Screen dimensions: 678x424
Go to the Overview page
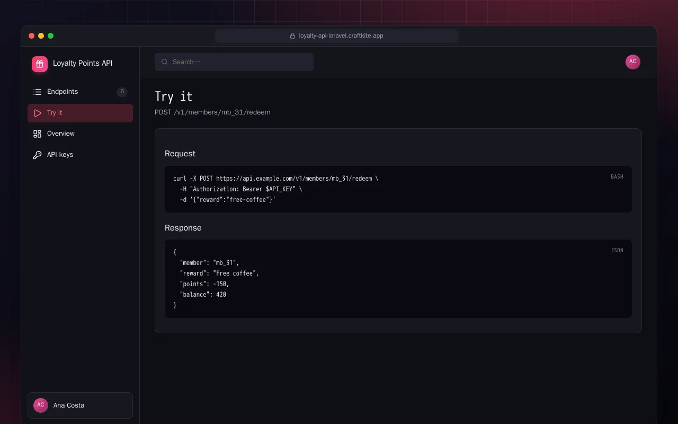[x=80, y=134]
